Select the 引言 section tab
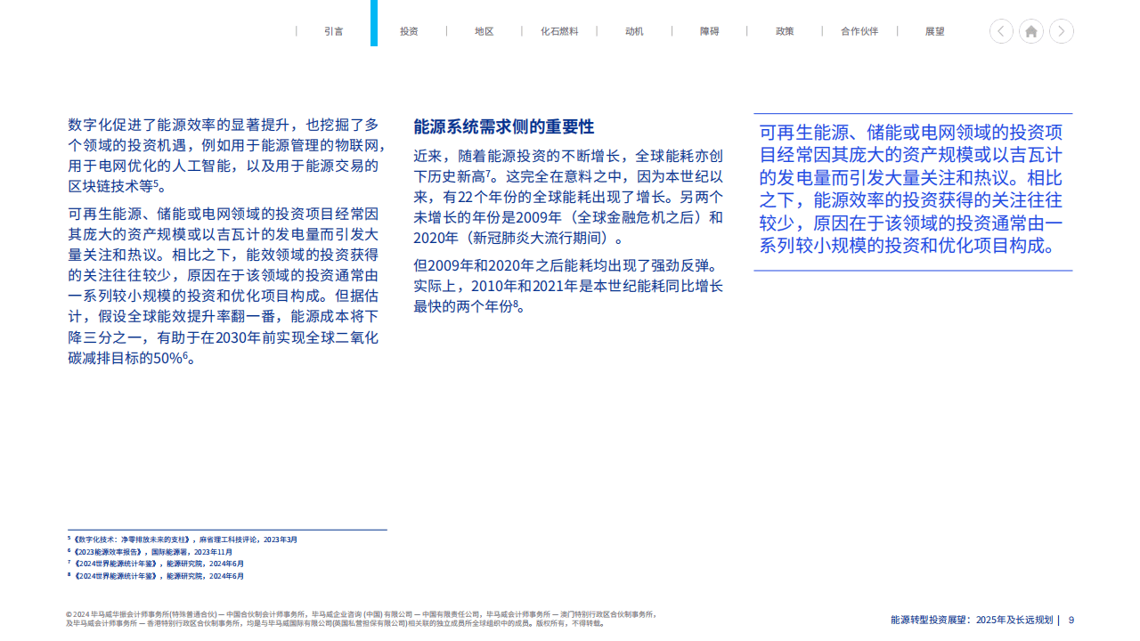This screenshot has width=1140, height=641. point(334,31)
